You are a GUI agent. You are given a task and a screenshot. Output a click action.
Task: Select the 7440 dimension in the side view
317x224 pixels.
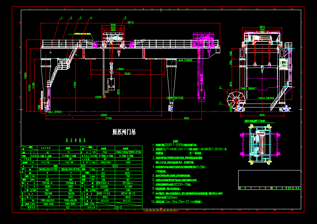(262, 29)
